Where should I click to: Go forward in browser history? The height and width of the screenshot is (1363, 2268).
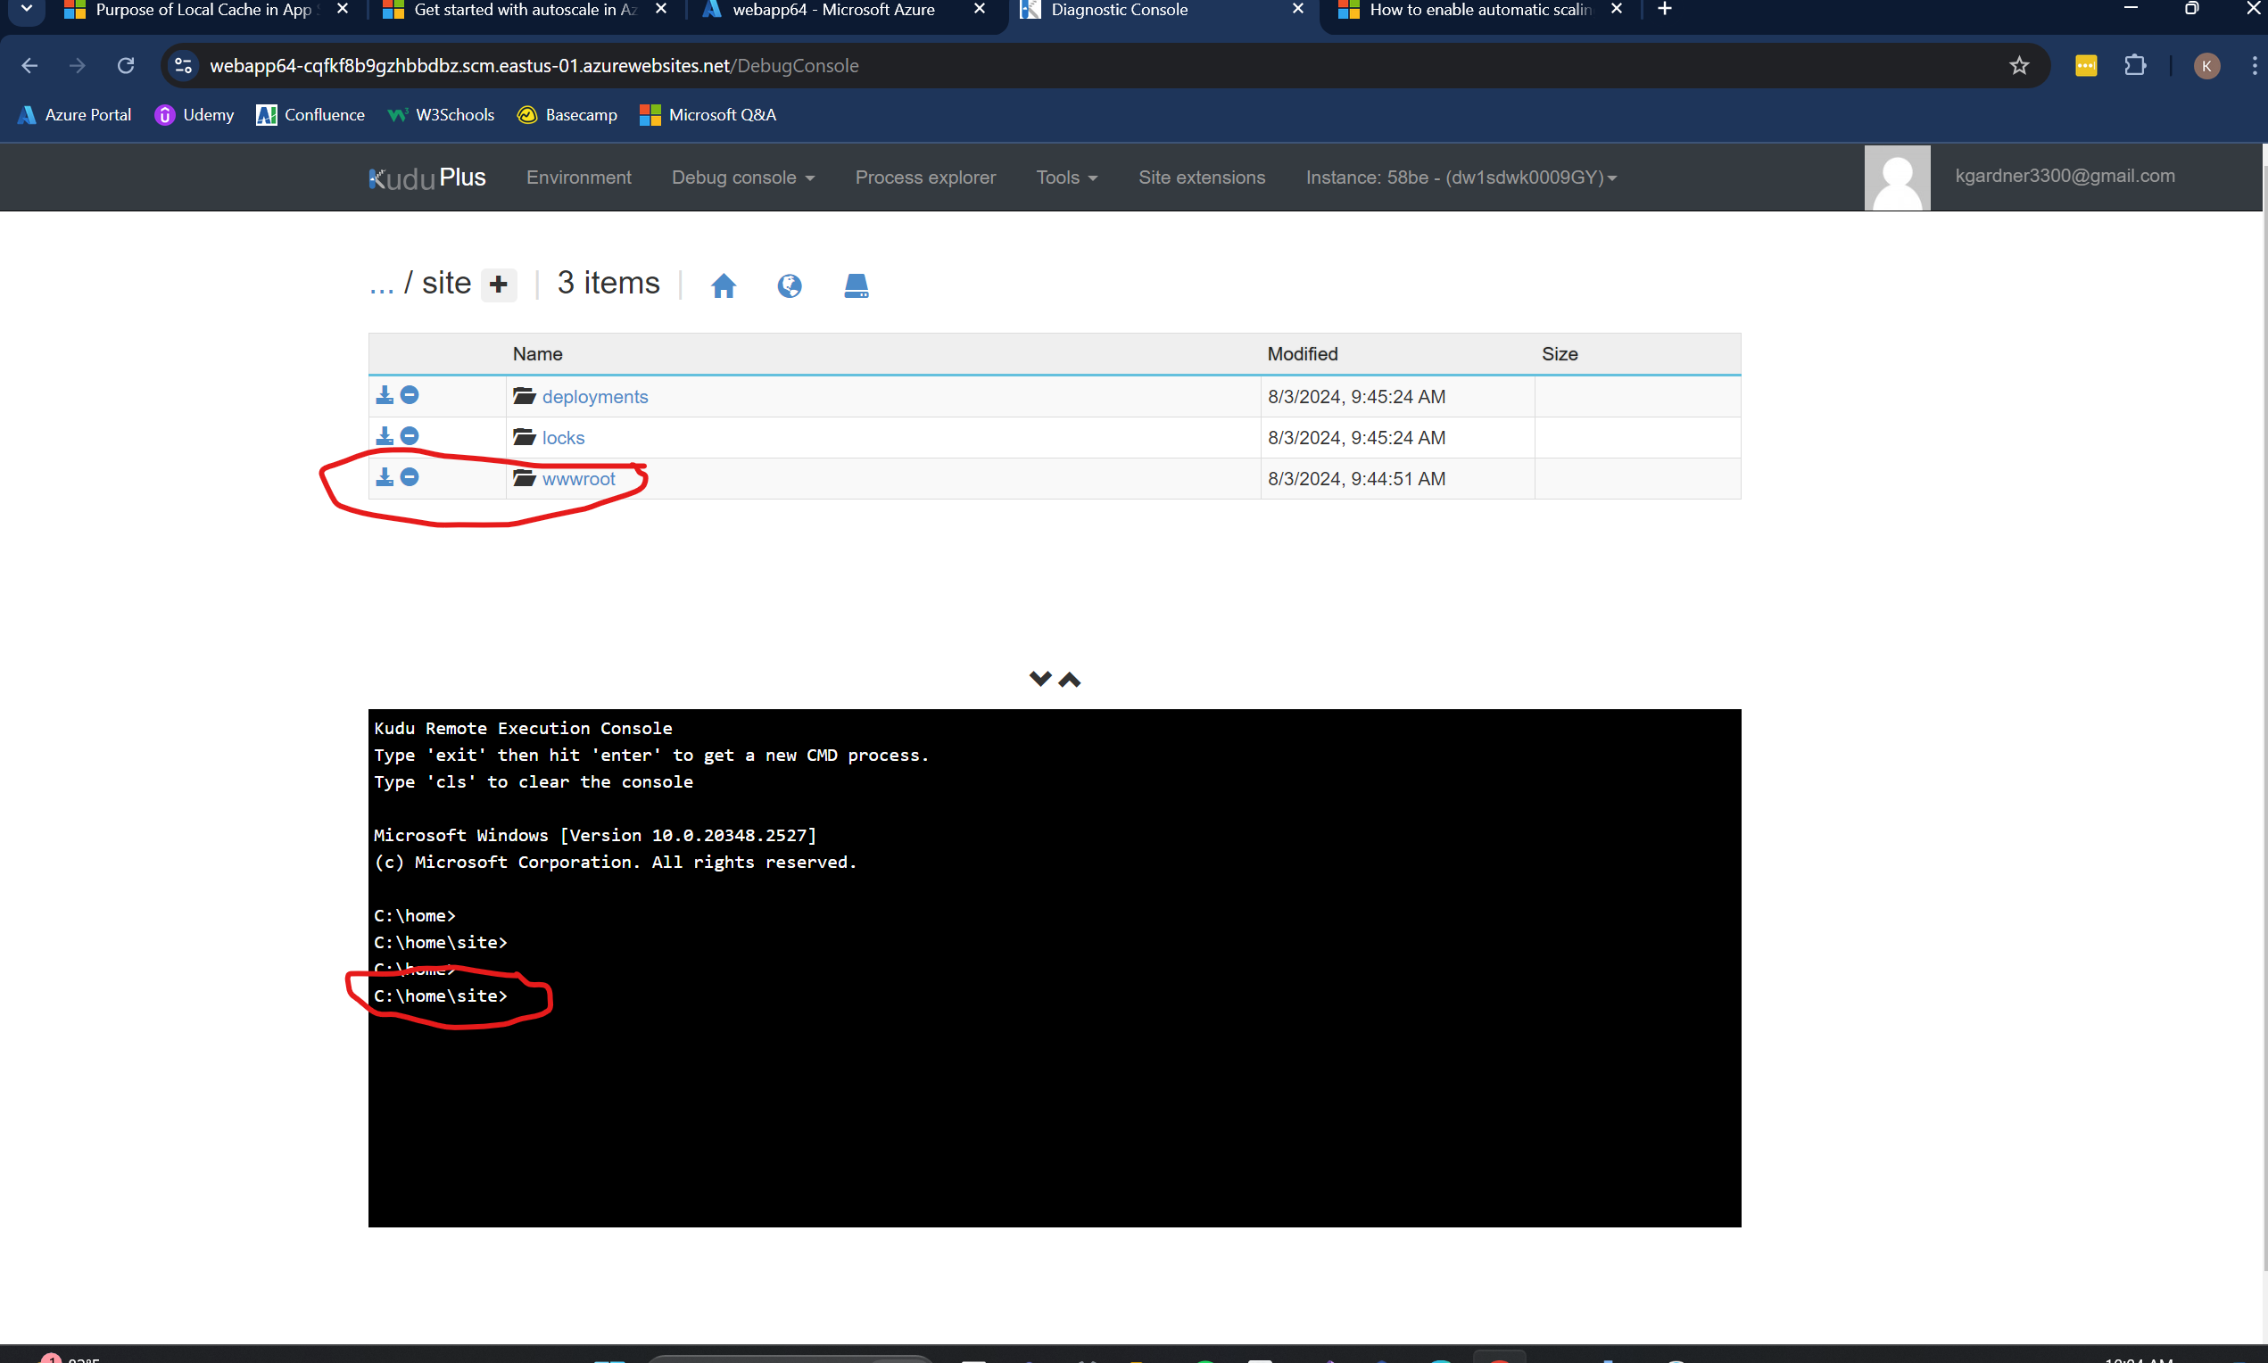pos(77,66)
